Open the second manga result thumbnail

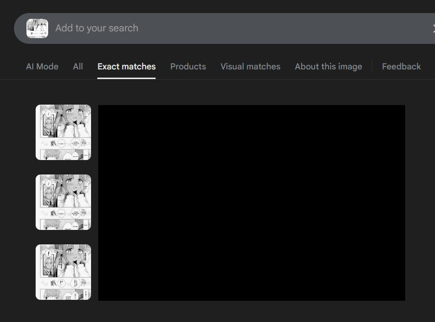coord(63,202)
